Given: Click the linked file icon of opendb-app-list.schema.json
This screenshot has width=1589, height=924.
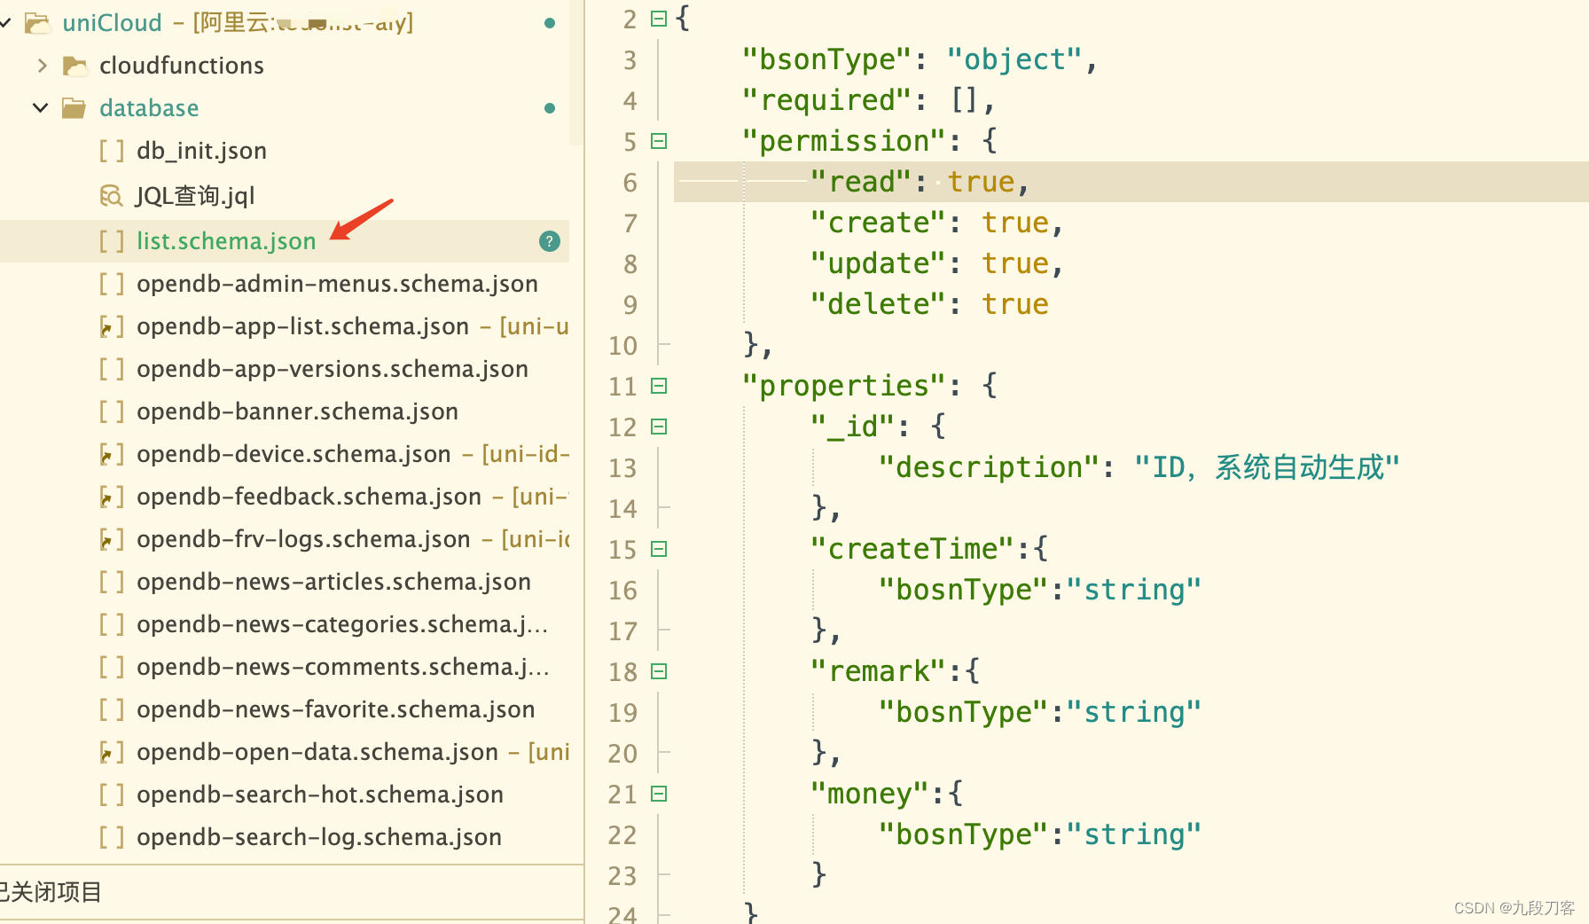Looking at the screenshot, I should (112, 326).
